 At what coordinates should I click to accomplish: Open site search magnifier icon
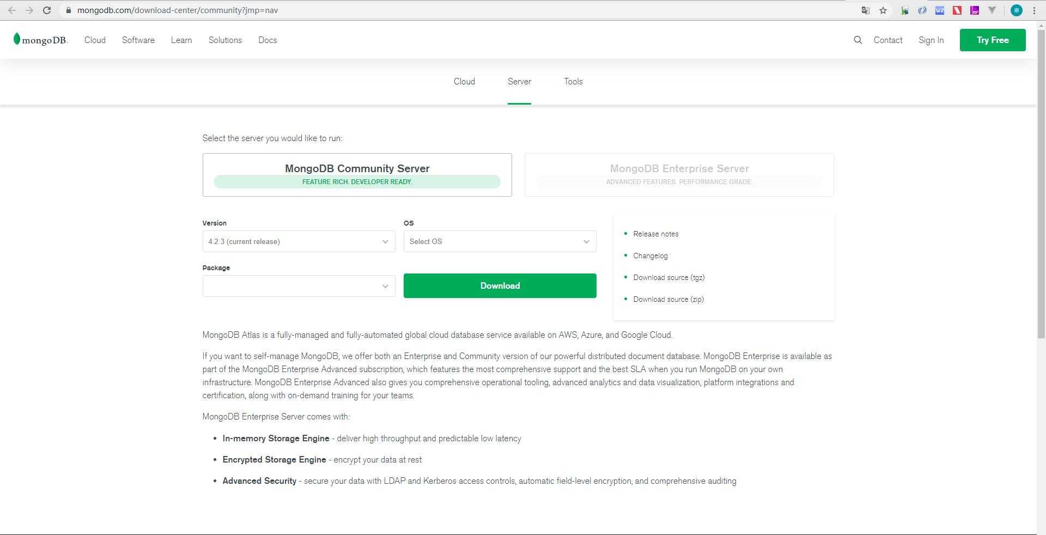click(x=858, y=40)
